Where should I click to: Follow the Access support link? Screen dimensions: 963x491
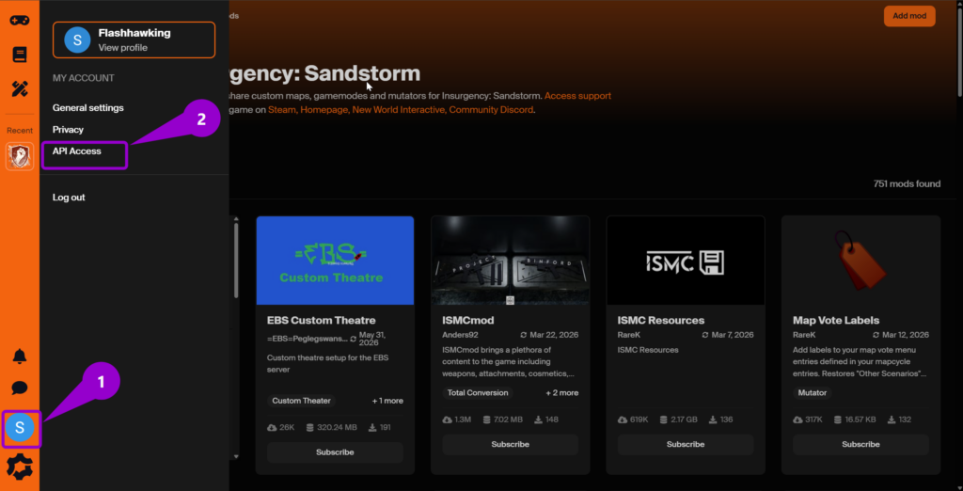tap(577, 96)
